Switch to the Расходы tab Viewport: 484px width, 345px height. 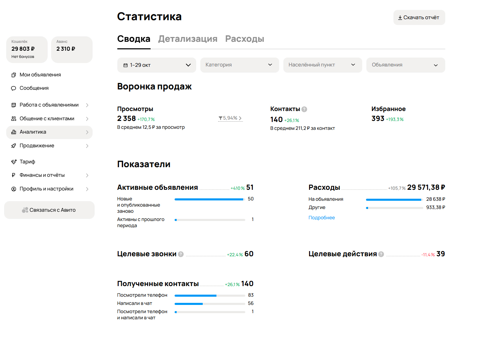(x=245, y=39)
